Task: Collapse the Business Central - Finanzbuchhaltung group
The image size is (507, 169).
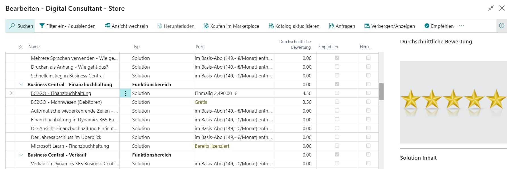Action: [x=21, y=84]
